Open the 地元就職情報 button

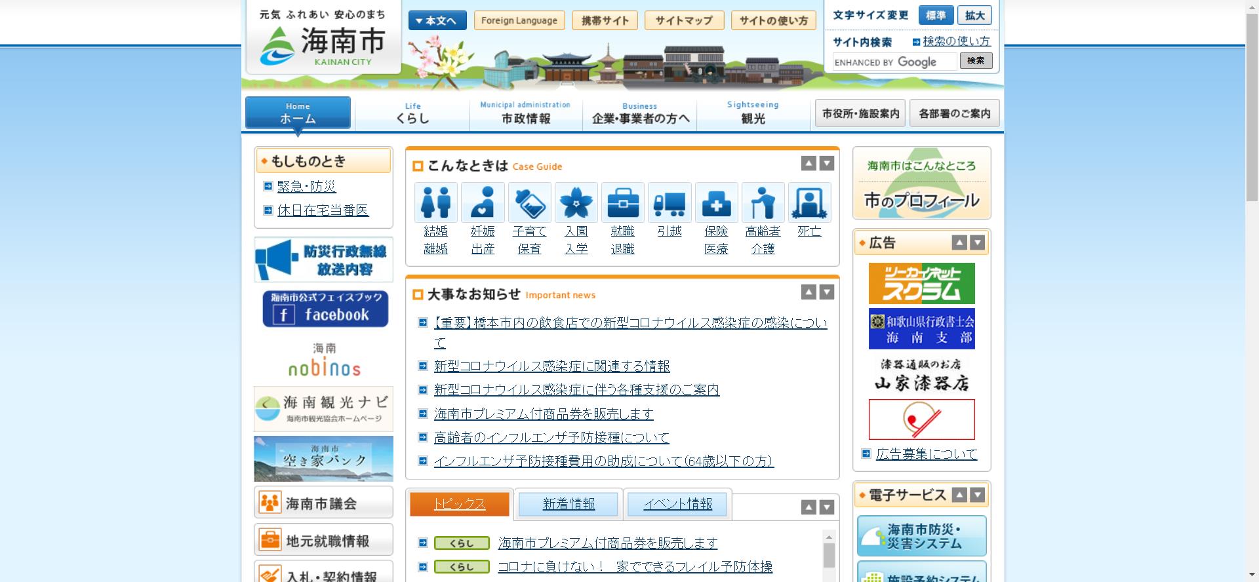point(323,540)
